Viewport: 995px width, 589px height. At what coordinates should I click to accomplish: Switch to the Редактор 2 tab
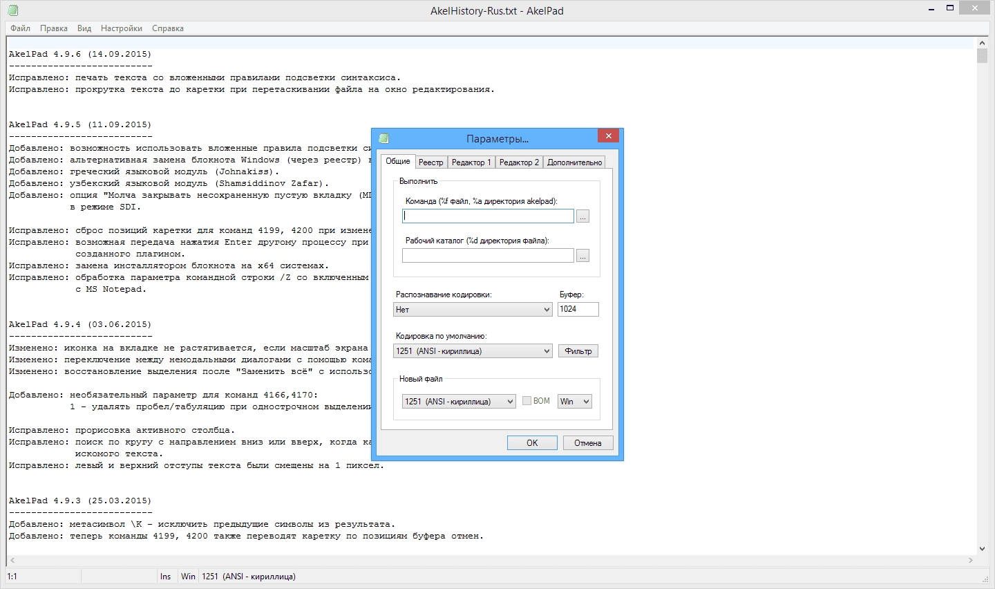pos(519,162)
